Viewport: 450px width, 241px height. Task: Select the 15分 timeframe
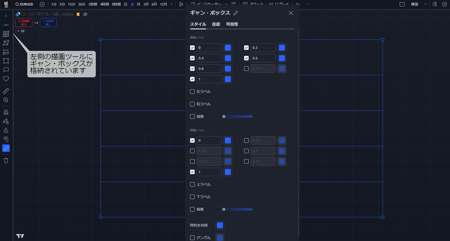tap(72, 4)
